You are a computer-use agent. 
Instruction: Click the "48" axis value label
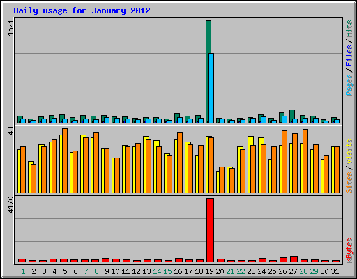(10, 130)
